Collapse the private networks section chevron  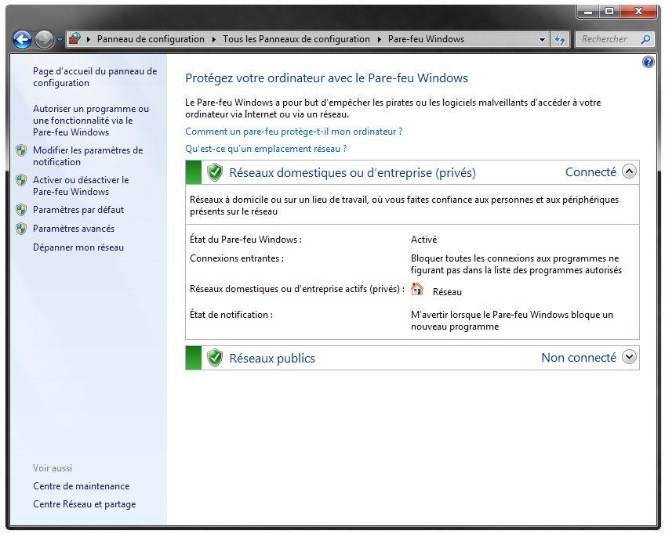[629, 171]
